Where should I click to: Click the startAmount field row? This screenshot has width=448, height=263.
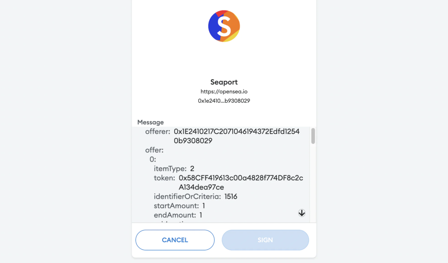180,206
